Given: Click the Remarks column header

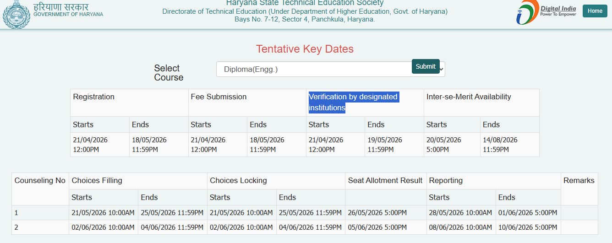Looking at the screenshot, I should point(579,181).
